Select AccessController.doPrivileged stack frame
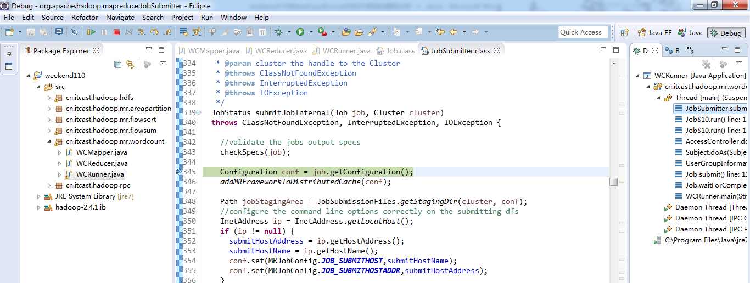The width and height of the screenshot is (750, 283). [x=710, y=141]
